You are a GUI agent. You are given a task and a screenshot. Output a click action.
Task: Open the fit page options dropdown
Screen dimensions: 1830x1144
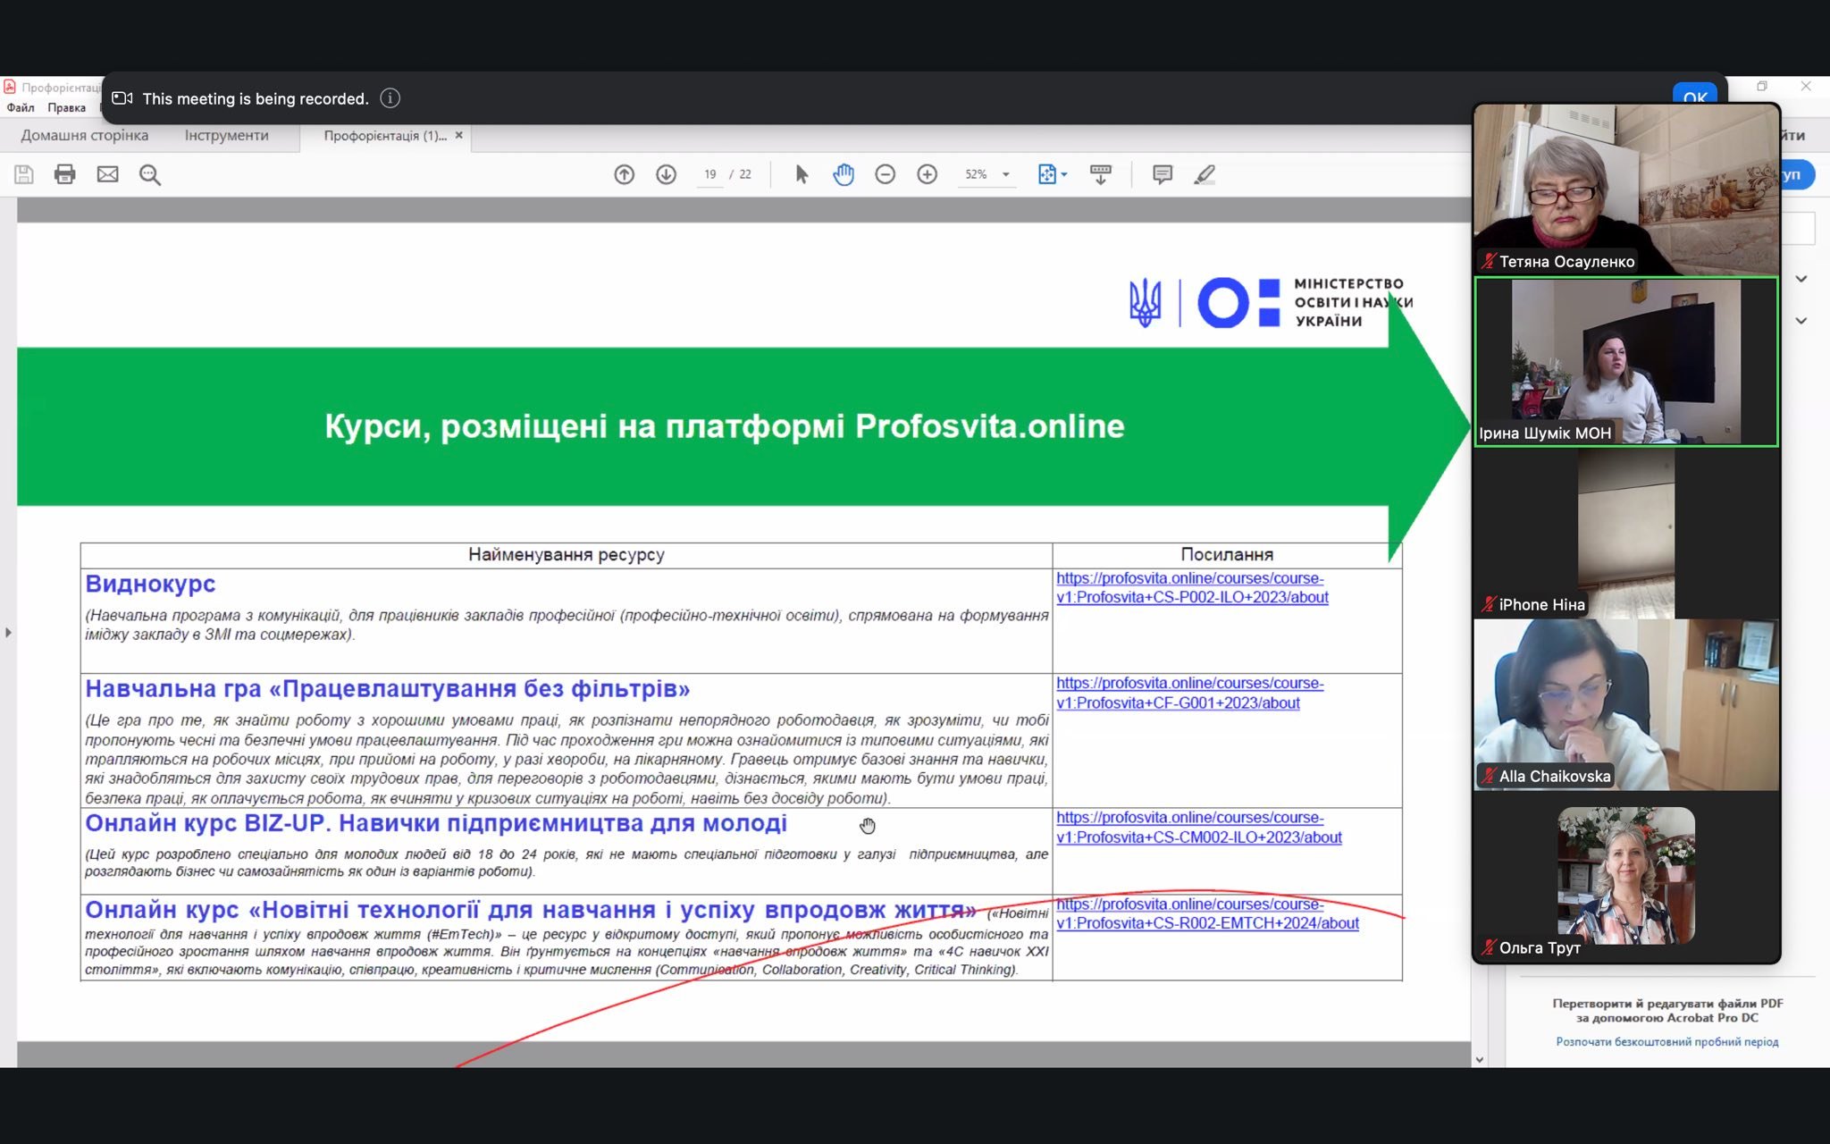1064,175
